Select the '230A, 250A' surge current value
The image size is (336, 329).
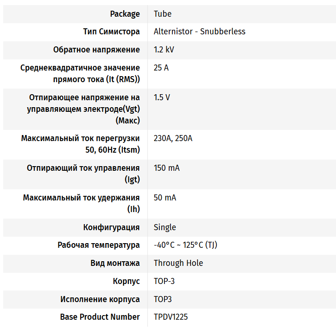[x=173, y=138]
